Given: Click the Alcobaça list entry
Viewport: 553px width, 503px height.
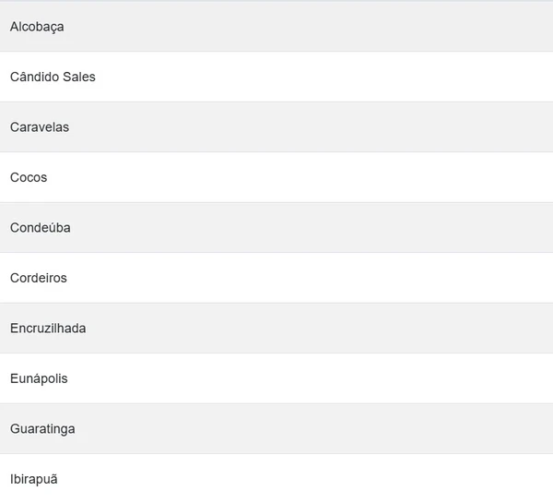Looking at the screenshot, I should pyautogui.click(x=276, y=27).
